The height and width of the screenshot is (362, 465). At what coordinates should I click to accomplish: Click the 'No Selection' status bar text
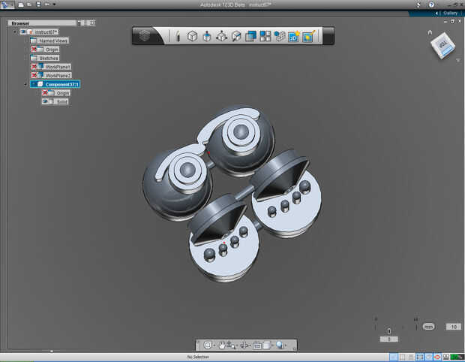[199, 357]
